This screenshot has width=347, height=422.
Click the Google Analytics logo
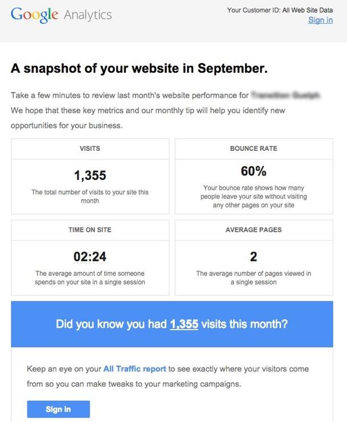click(x=61, y=15)
